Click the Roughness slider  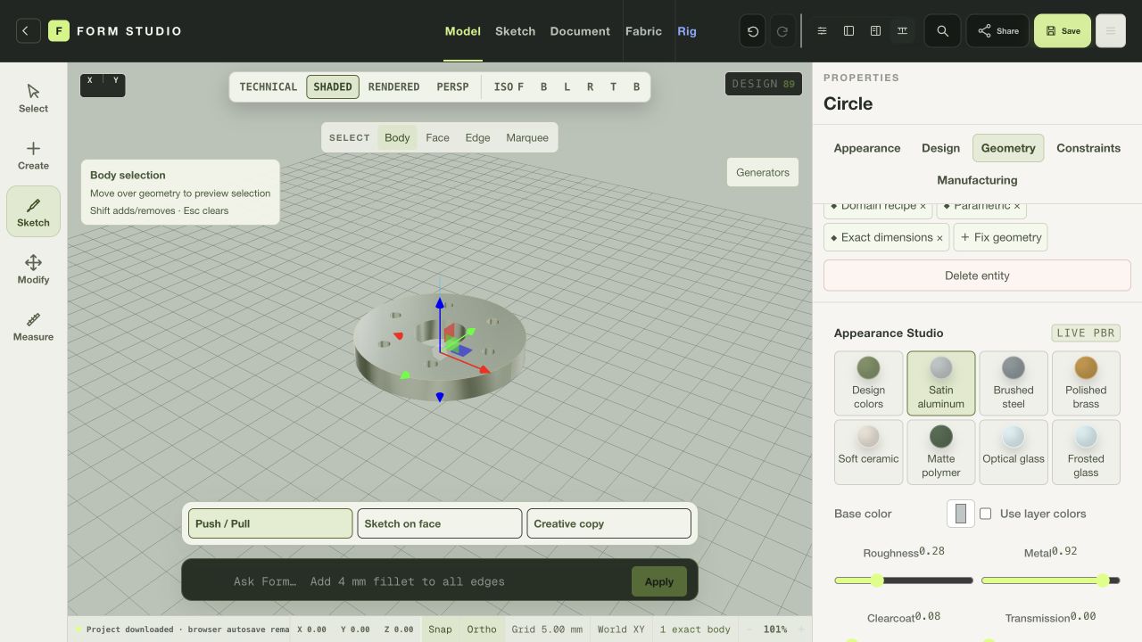pos(904,580)
